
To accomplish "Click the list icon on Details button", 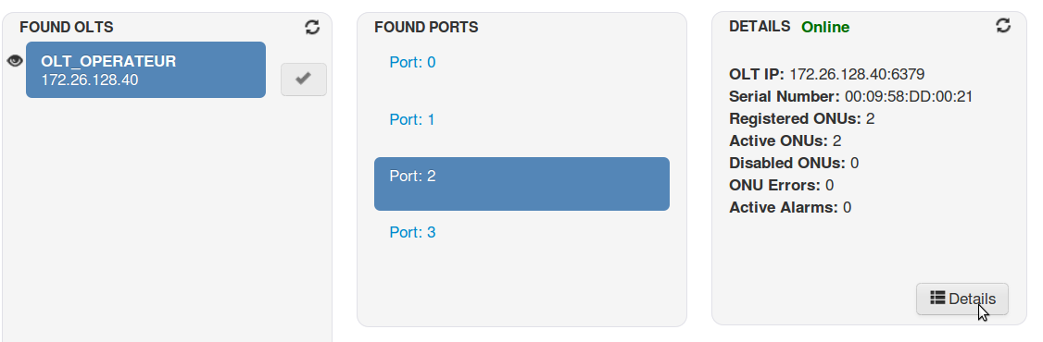I will tap(937, 298).
